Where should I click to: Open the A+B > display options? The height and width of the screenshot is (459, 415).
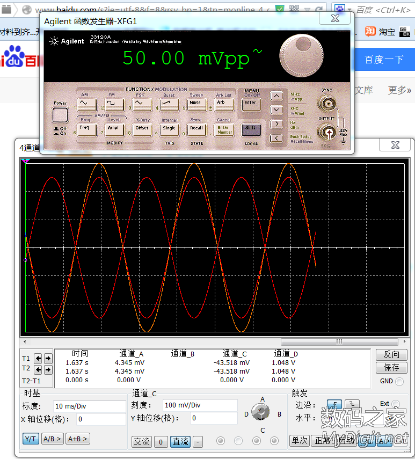77,439
